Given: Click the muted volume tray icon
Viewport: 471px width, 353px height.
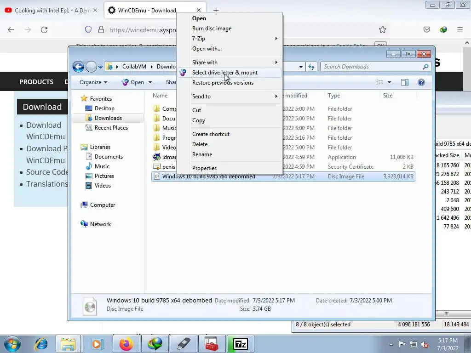Looking at the screenshot, I should pos(425,344).
